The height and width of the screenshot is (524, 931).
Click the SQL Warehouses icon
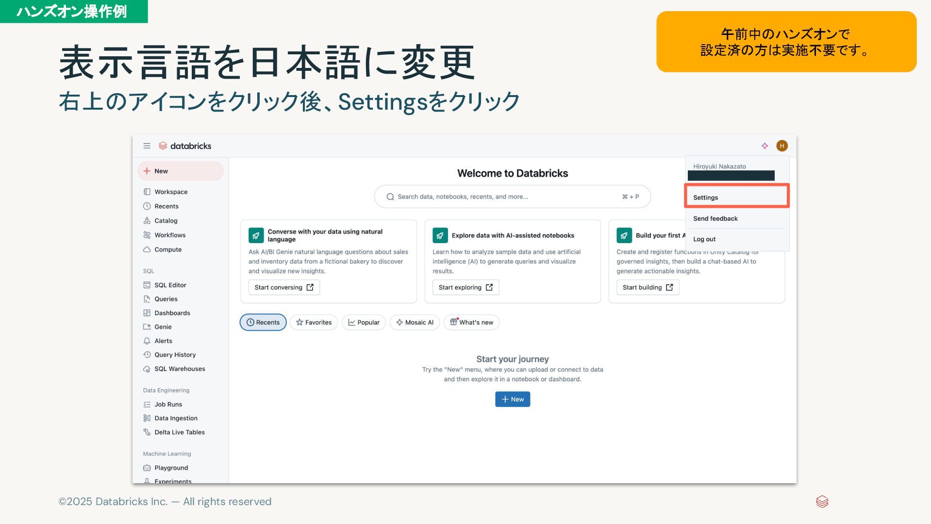point(147,369)
